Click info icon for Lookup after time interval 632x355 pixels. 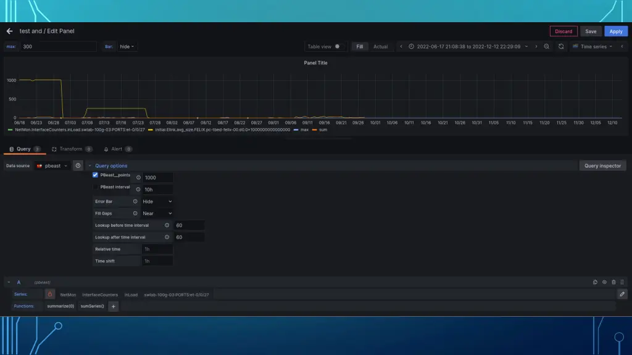tap(167, 237)
